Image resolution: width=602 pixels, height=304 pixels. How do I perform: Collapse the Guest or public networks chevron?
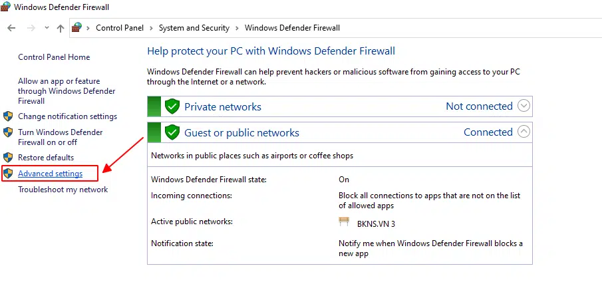point(524,132)
